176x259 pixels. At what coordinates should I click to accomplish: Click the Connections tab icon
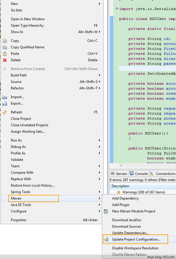[x=152, y=174]
